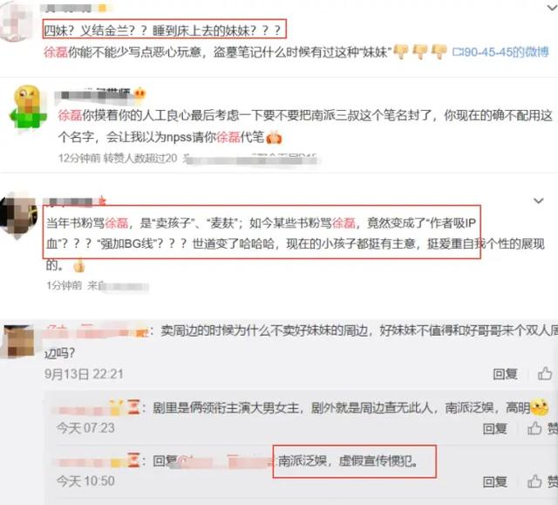The width and height of the screenshot is (558, 505).
Task: Click 徐磊 link before 代笔
Action: 228,137
